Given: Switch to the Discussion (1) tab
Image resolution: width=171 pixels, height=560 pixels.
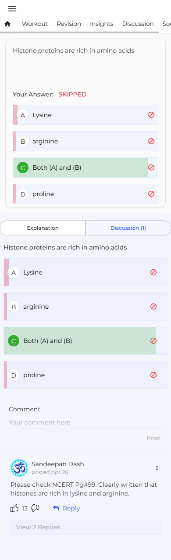Looking at the screenshot, I should click(x=128, y=228).
